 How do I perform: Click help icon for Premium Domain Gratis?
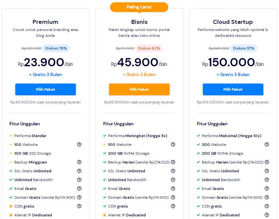[79, 197]
